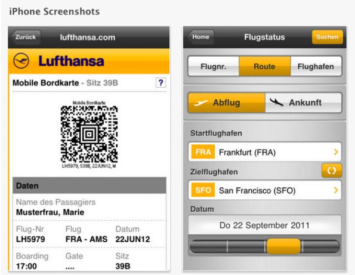Click the FRA - AMS route text
Viewport: 355px width, 275px height.
(87, 239)
